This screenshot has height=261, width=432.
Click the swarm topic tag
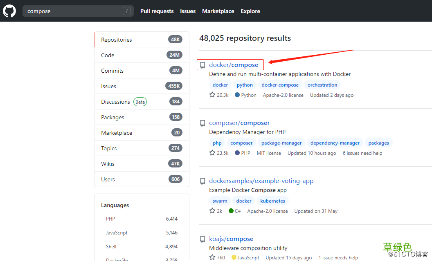[x=220, y=201]
